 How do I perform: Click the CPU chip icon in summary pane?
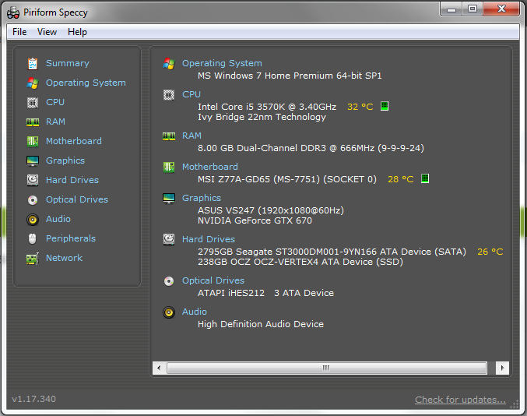pyautogui.click(x=169, y=95)
